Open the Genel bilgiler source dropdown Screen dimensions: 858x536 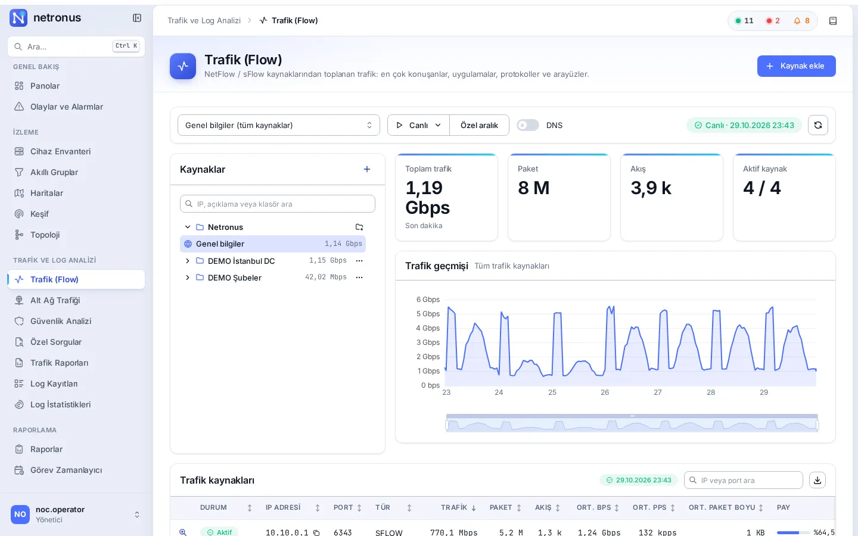tap(279, 125)
